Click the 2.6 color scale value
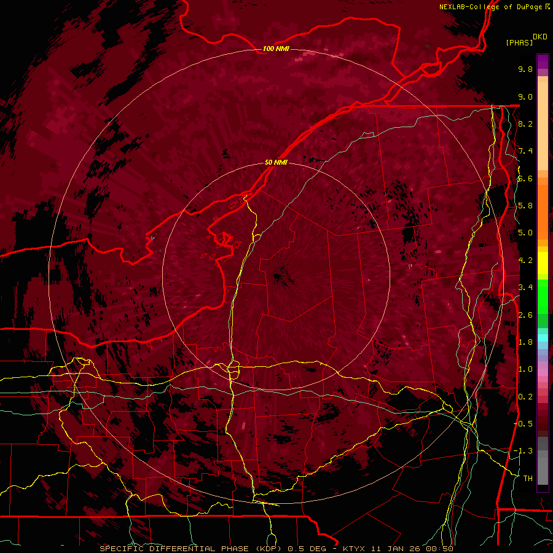Viewport: 553px width, 553px height. point(525,315)
